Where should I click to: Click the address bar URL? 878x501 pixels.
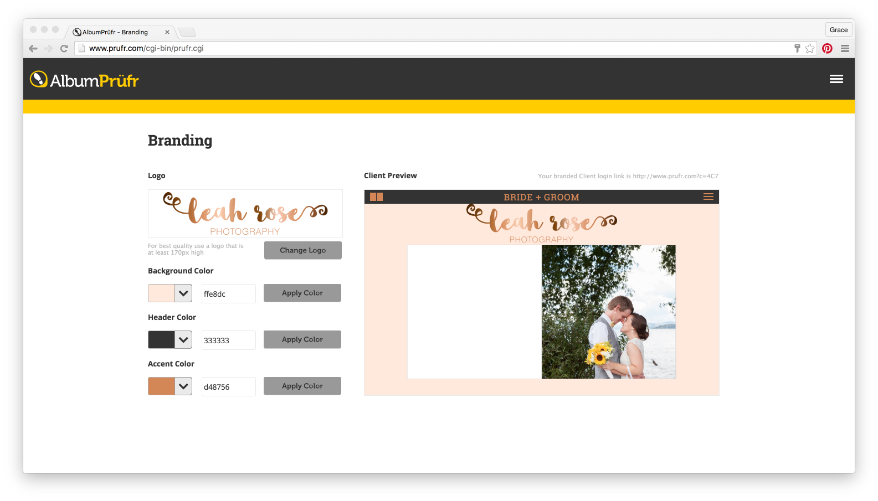click(x=146, y=48)
